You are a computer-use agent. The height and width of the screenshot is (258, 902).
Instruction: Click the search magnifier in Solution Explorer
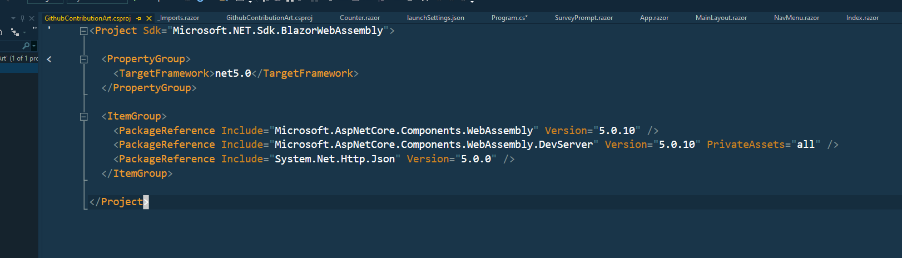click(26, 46)
